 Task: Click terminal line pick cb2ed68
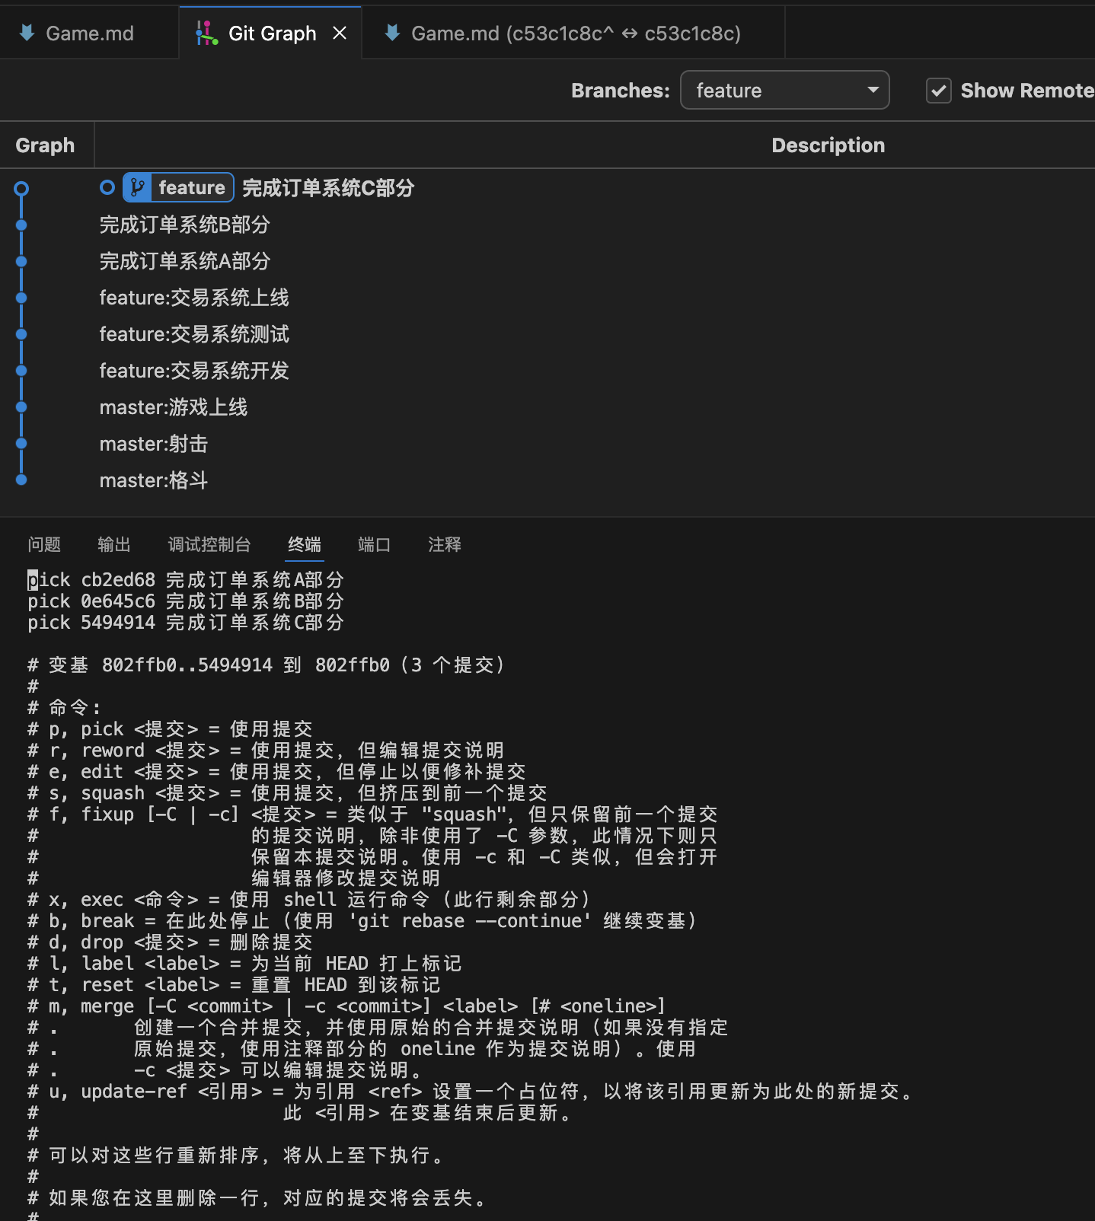click(186, 580)
